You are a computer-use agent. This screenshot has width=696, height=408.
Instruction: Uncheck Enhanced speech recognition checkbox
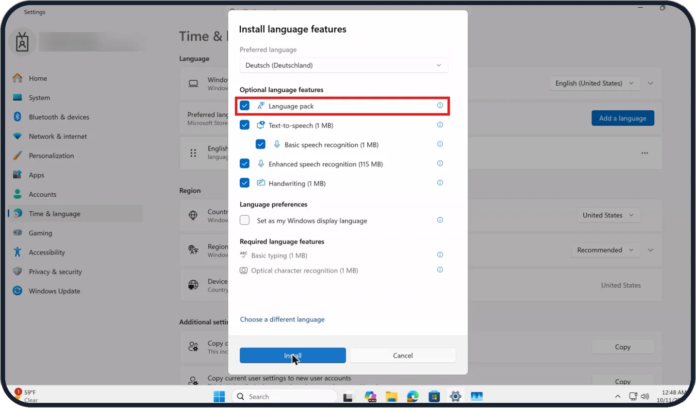[245, 164]
